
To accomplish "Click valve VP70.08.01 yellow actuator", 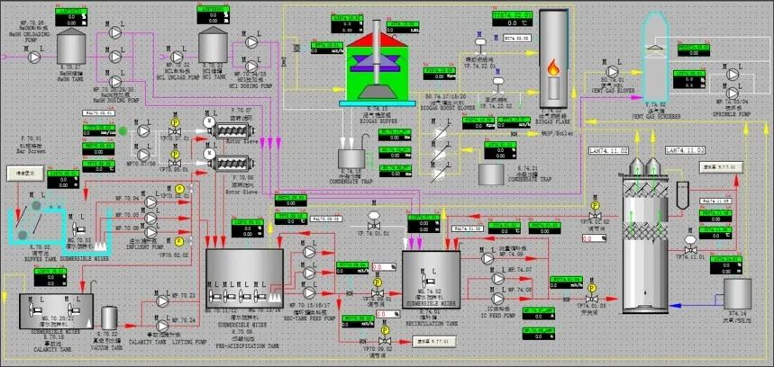I will [x=175, y=155].
